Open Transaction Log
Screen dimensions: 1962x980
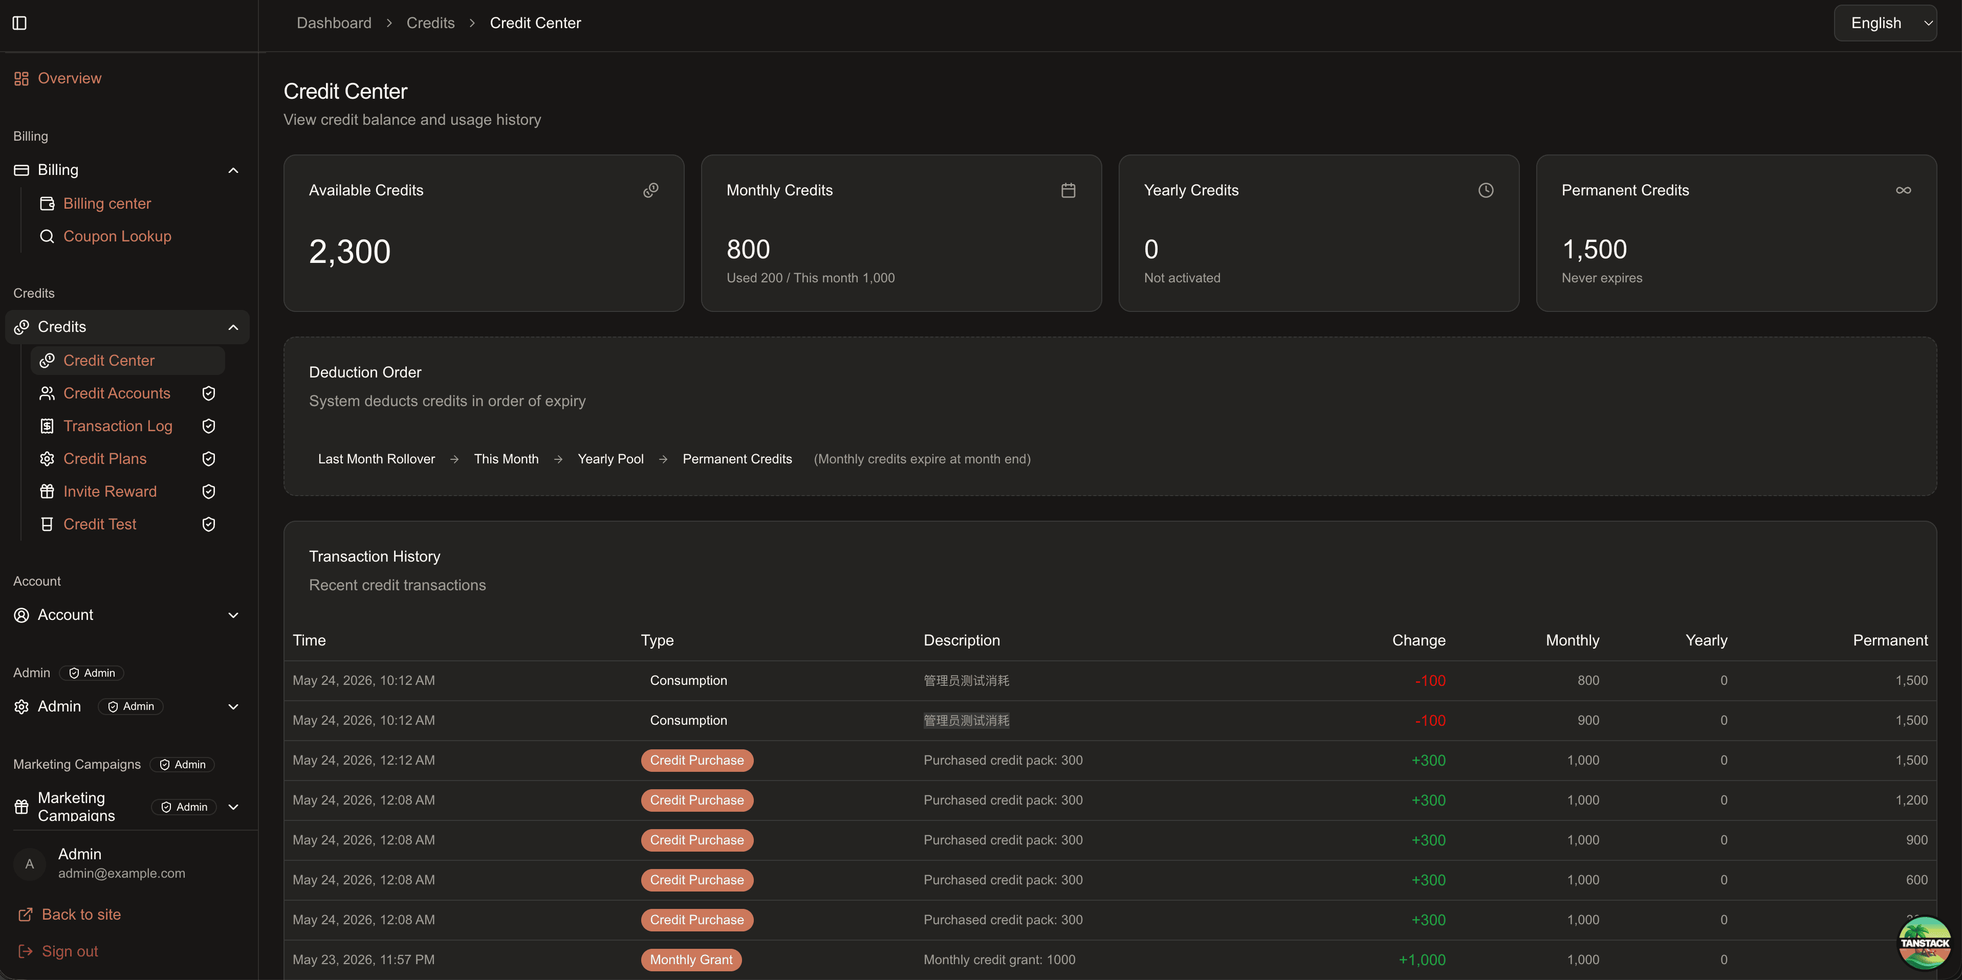pyautogui.click(x=117, y=426)
